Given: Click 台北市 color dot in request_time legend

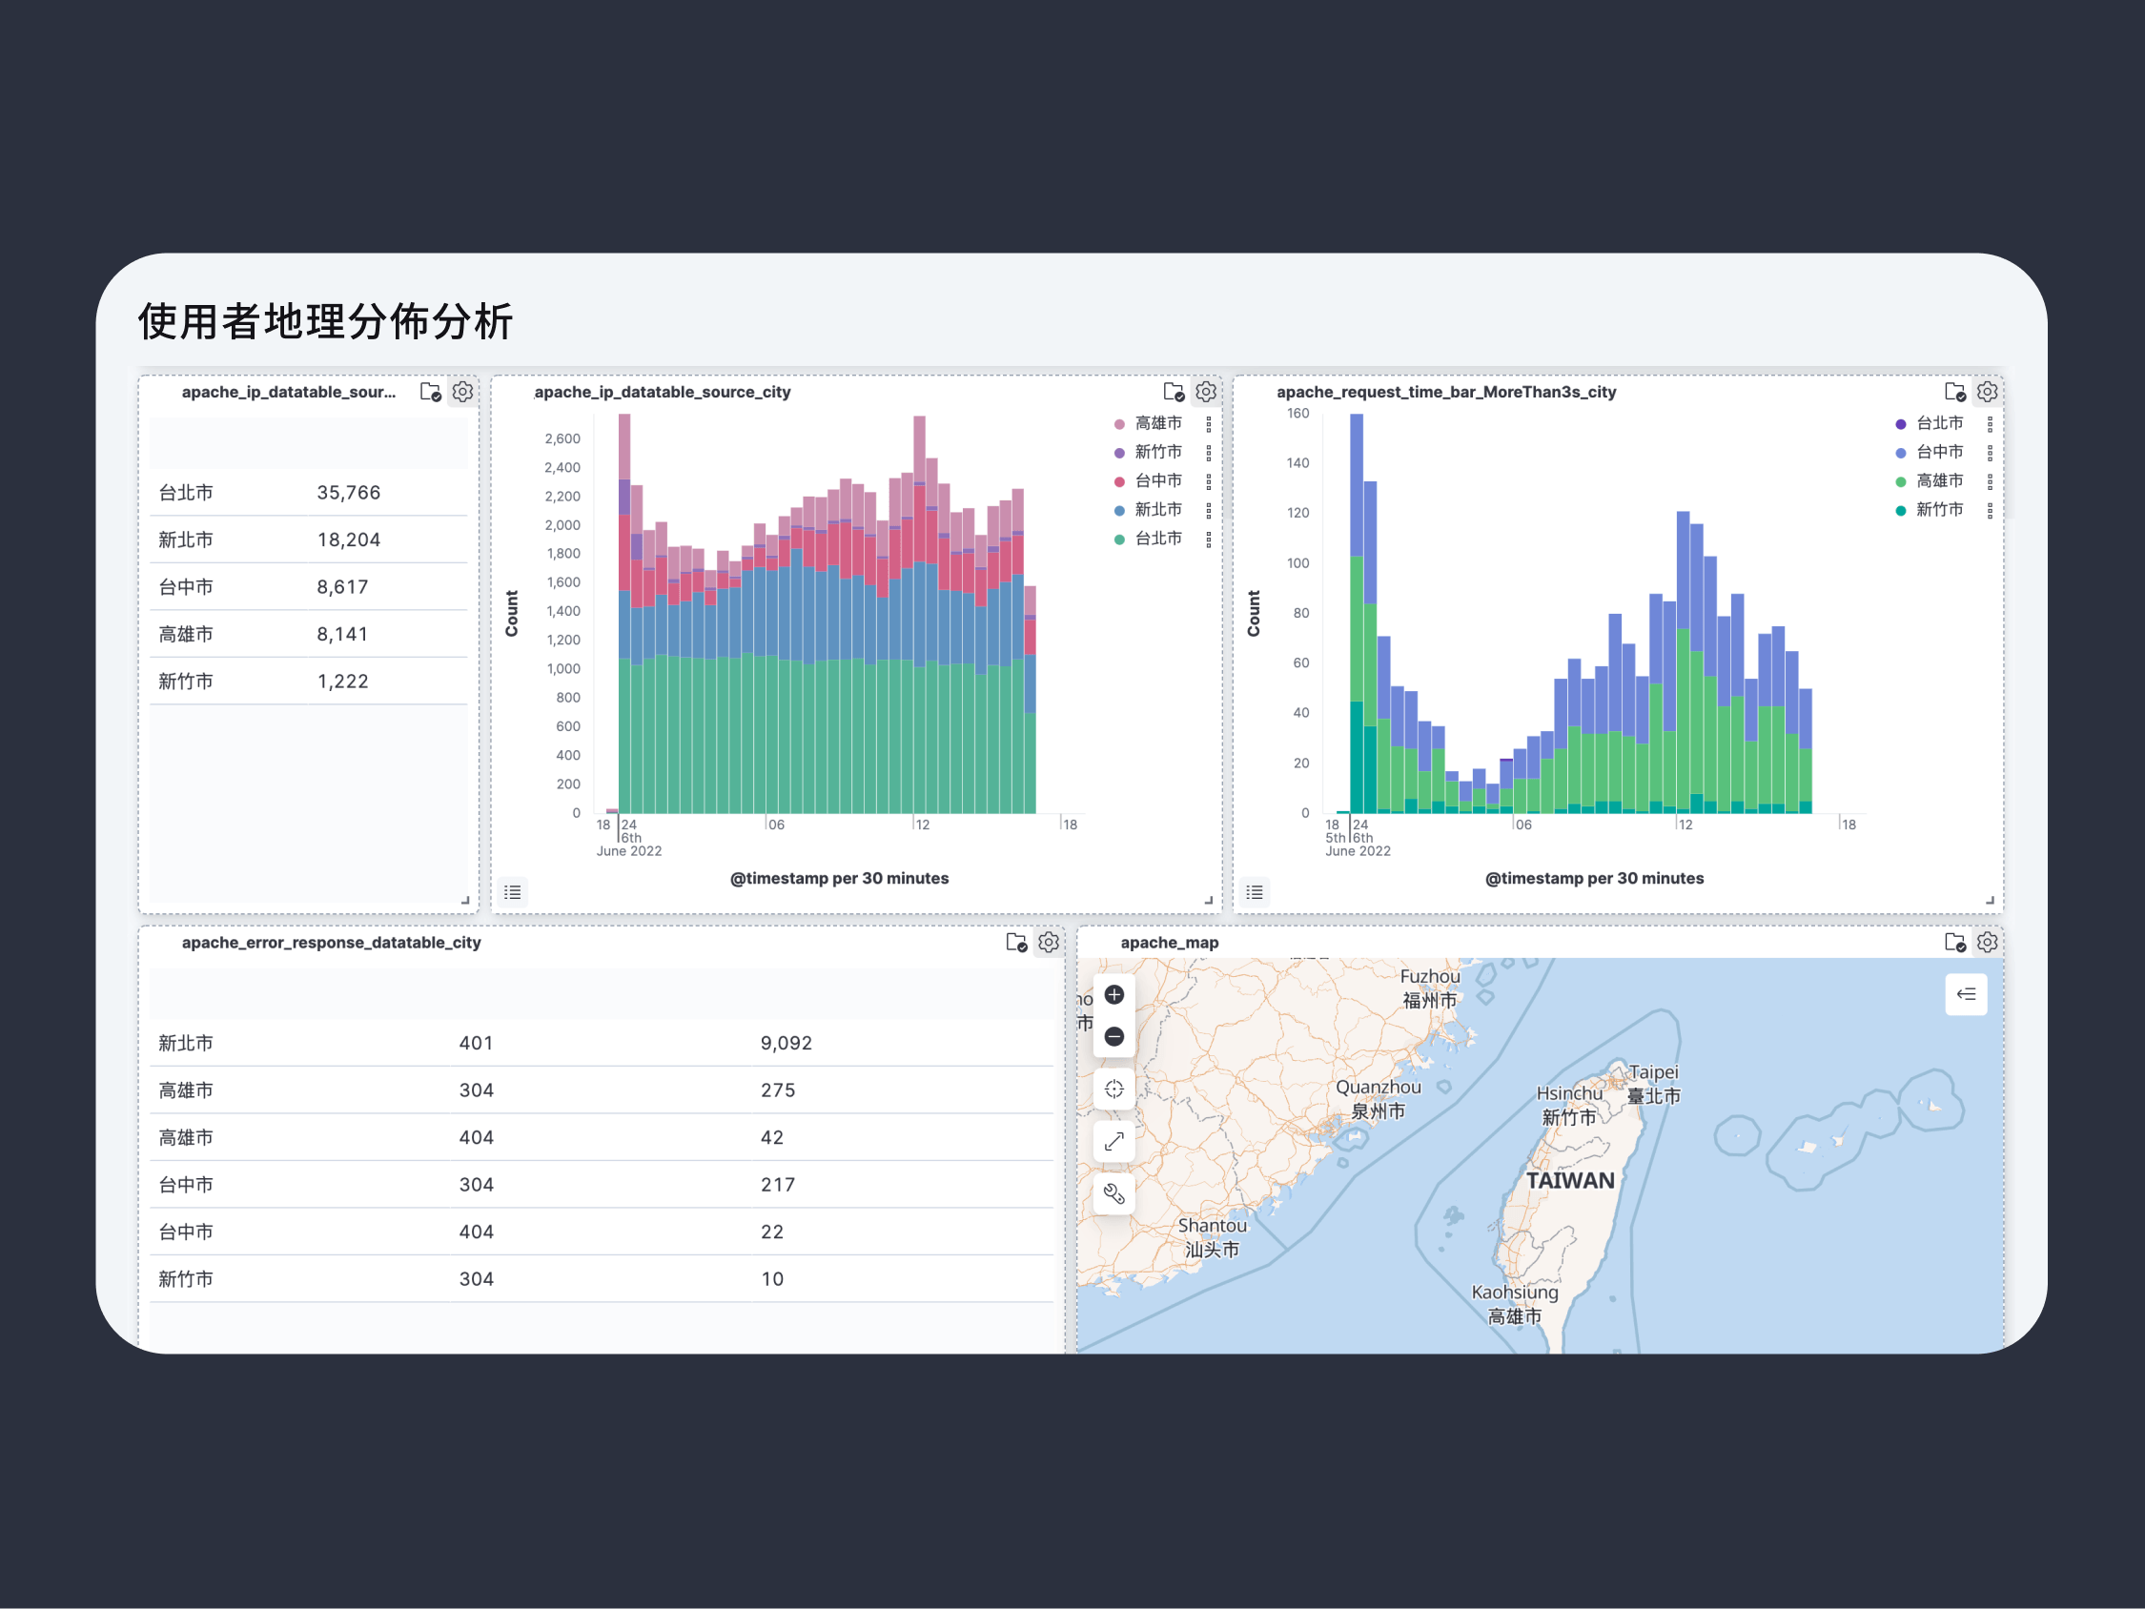Looking at the screenshot, I should (1901, 424).
